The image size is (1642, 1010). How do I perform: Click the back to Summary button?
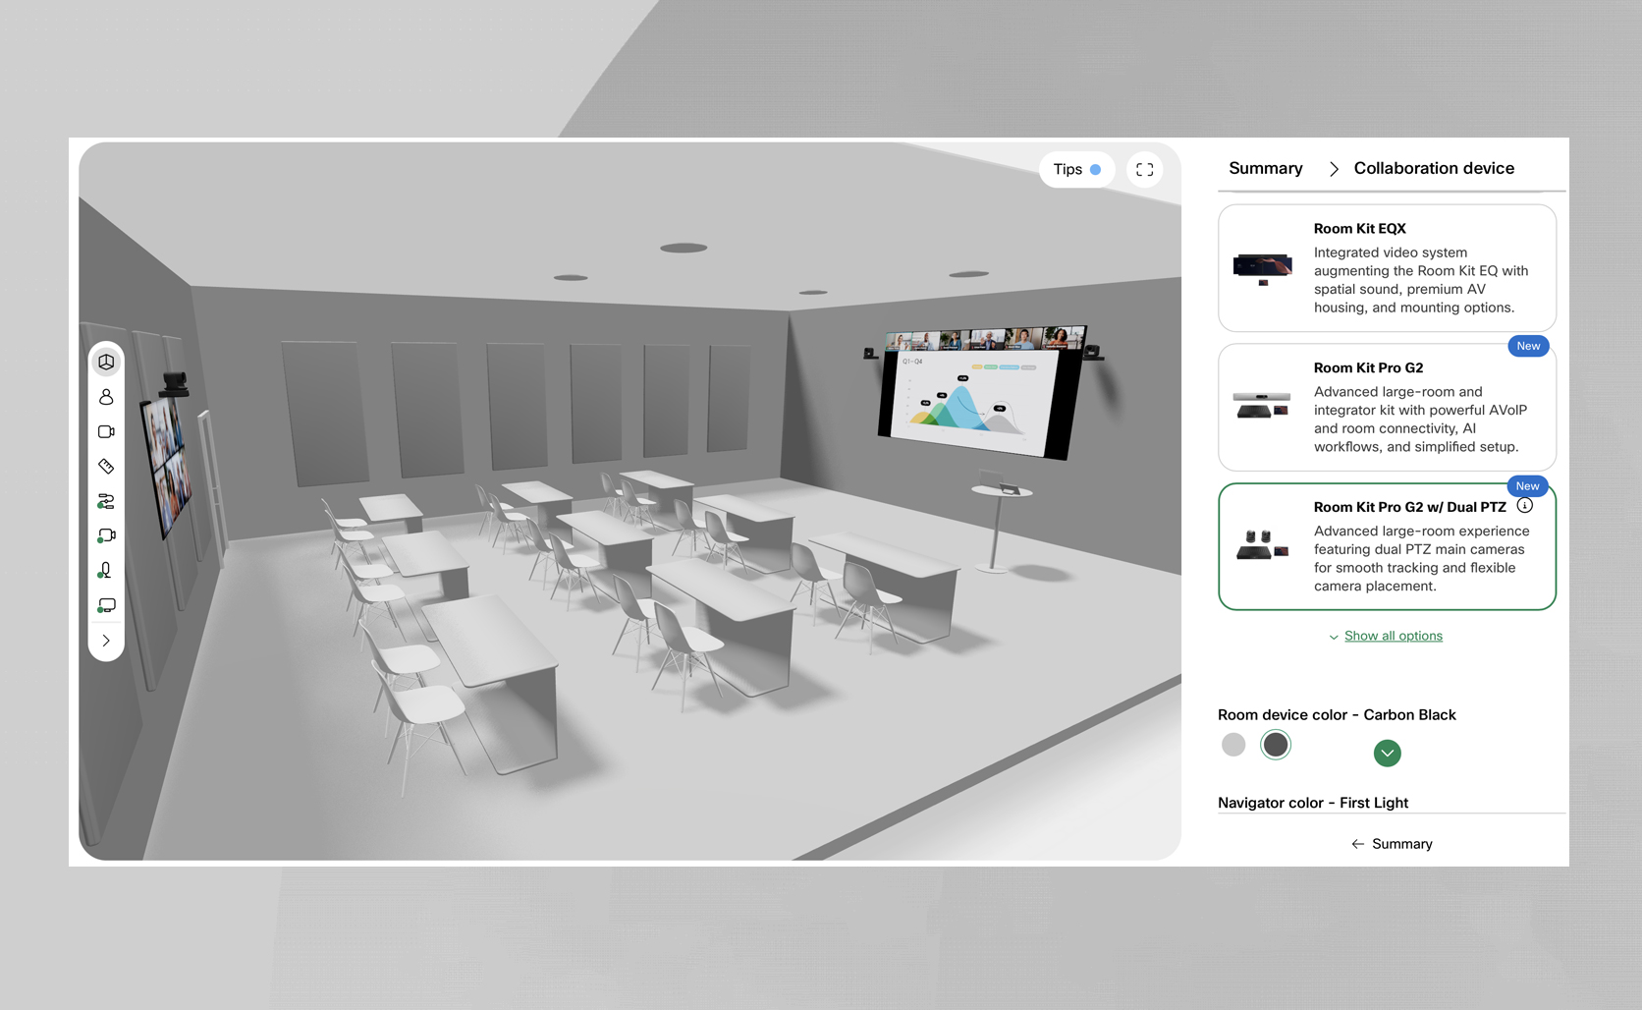[1392, 844]
